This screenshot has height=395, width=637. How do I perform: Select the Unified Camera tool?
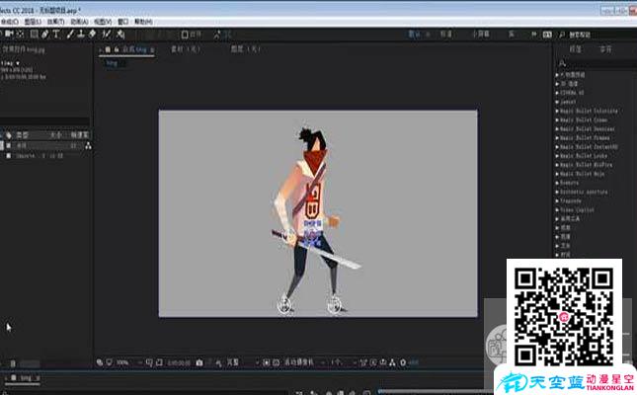click(x=9, y=35)
